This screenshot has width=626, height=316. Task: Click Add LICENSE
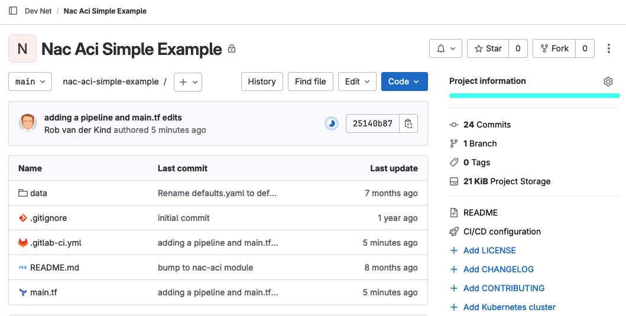[x=489, y=250]
